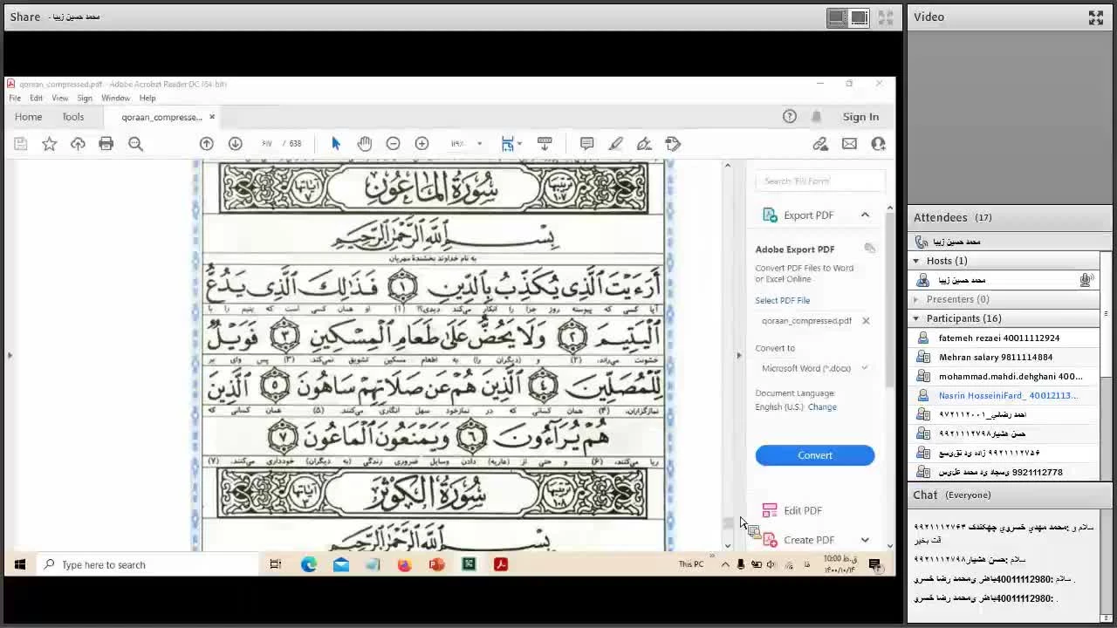Click the Print file icon
This screenshot has width=1117, height=628.
[x=106, y=144]
